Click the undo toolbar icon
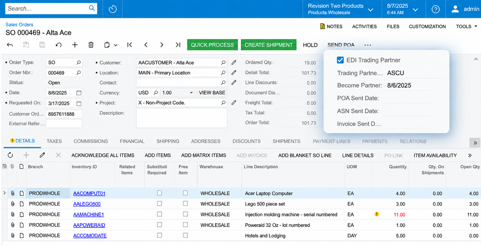Viewport: 481px width, 246px height. (x=58, y=45)
